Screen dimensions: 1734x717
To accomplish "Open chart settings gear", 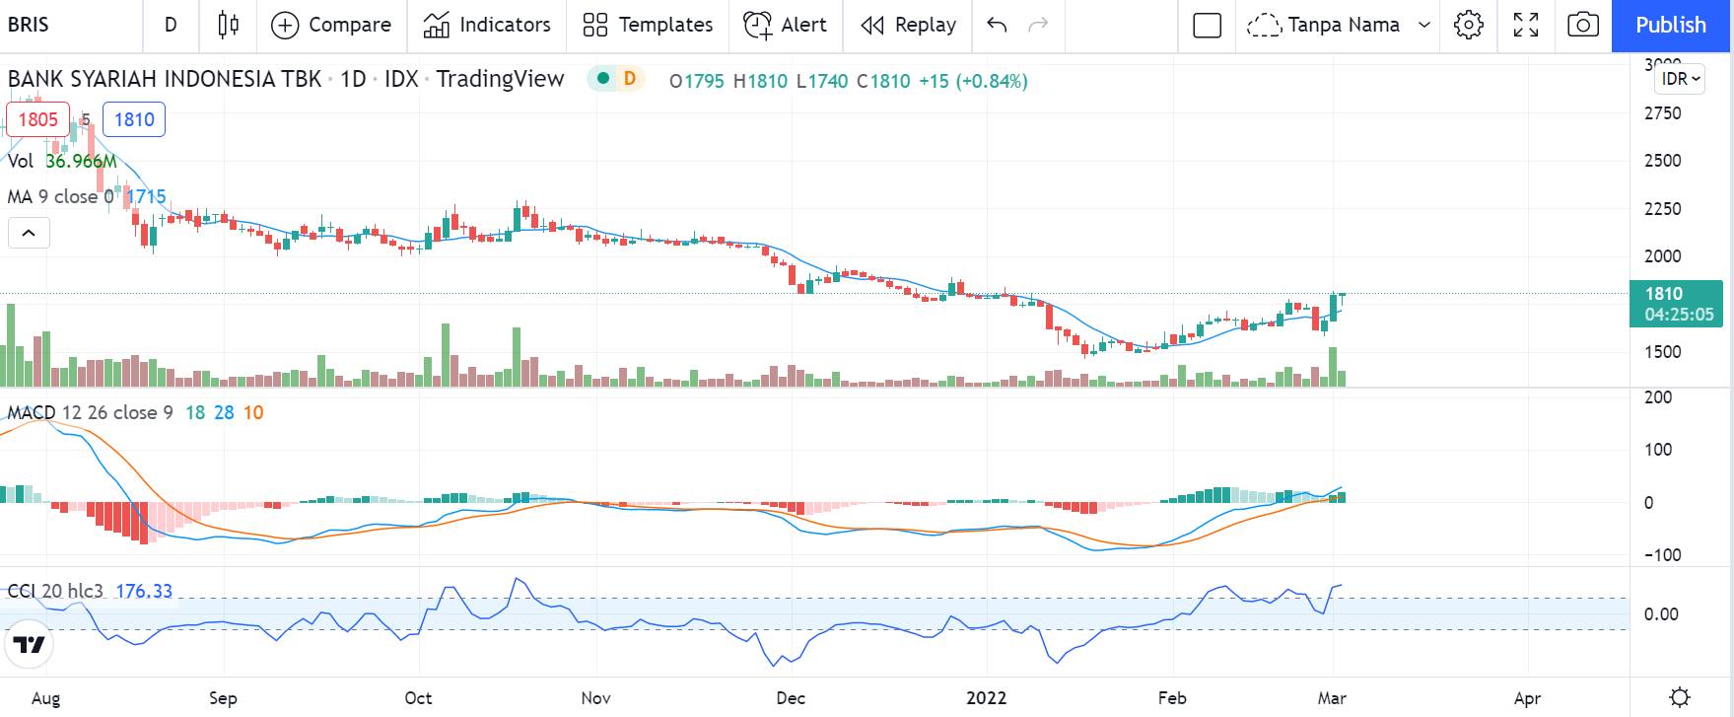I will click(1469, 25).
